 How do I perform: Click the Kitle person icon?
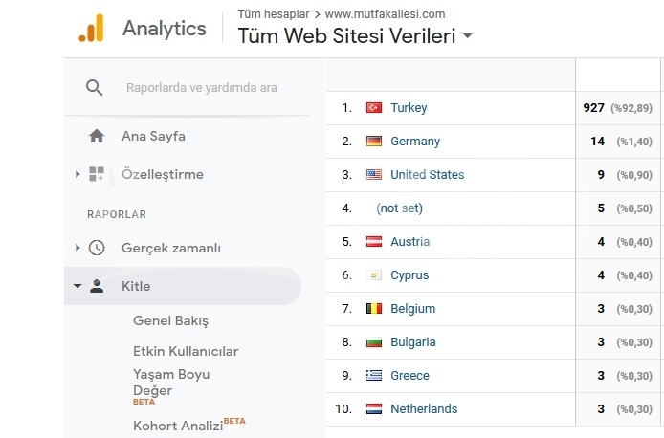click(x=97, y=286)
